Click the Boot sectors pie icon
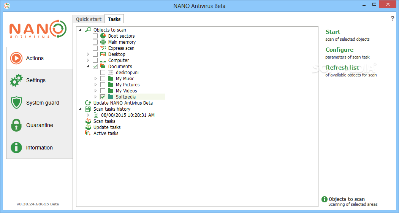Screen dimensions: 399x213 point(103,36)
